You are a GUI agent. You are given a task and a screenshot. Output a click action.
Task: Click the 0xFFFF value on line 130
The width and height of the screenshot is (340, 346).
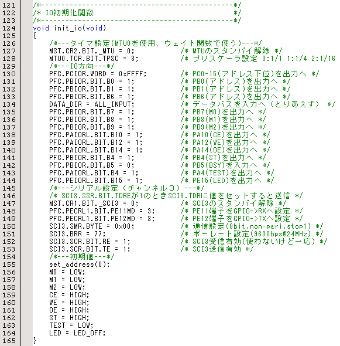click(x=133, y=74)
